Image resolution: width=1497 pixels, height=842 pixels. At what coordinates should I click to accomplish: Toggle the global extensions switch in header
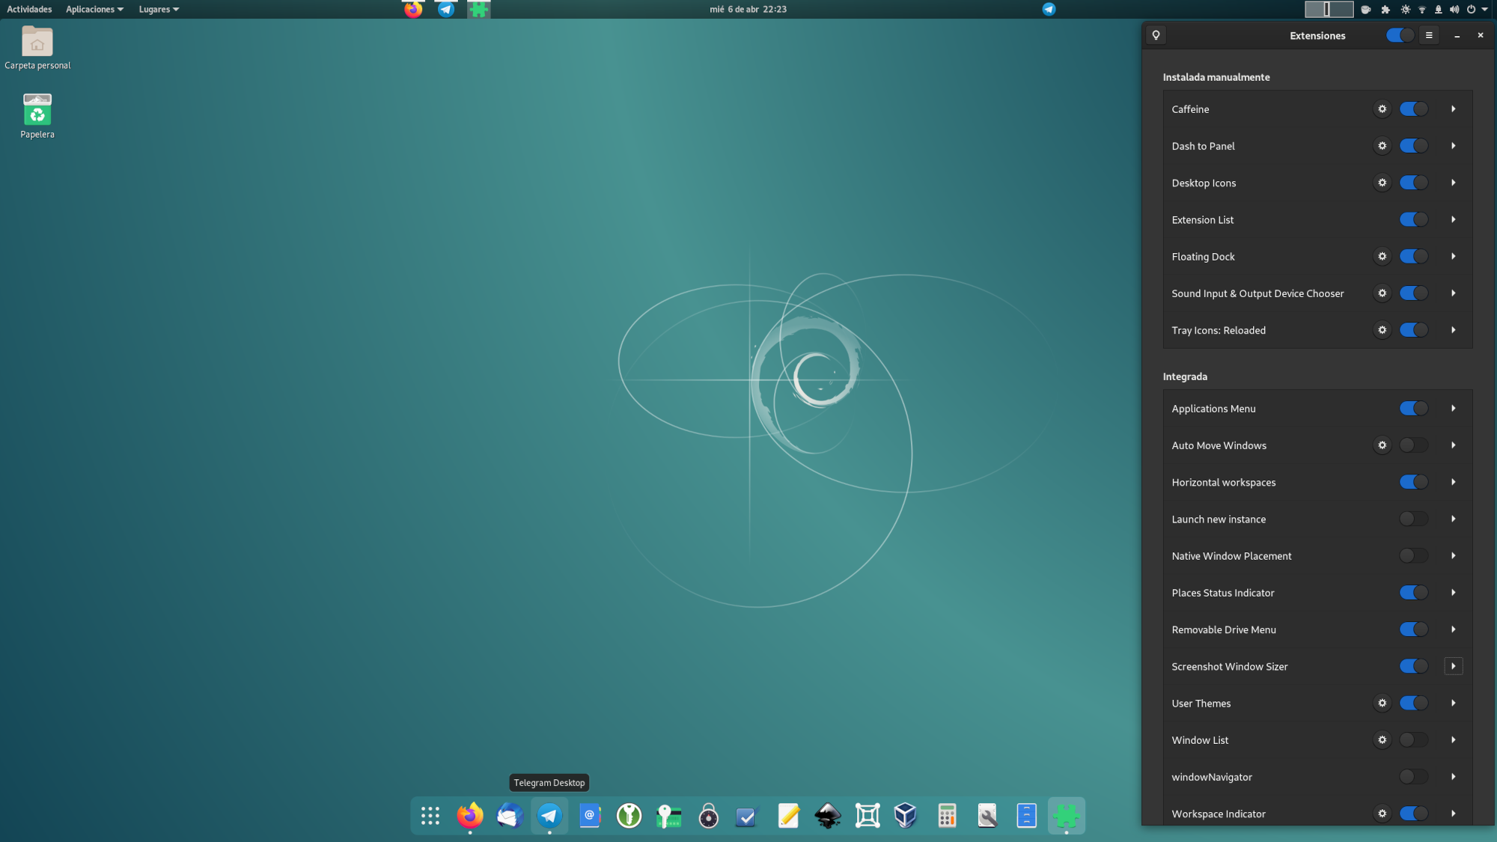(1400, 35)
